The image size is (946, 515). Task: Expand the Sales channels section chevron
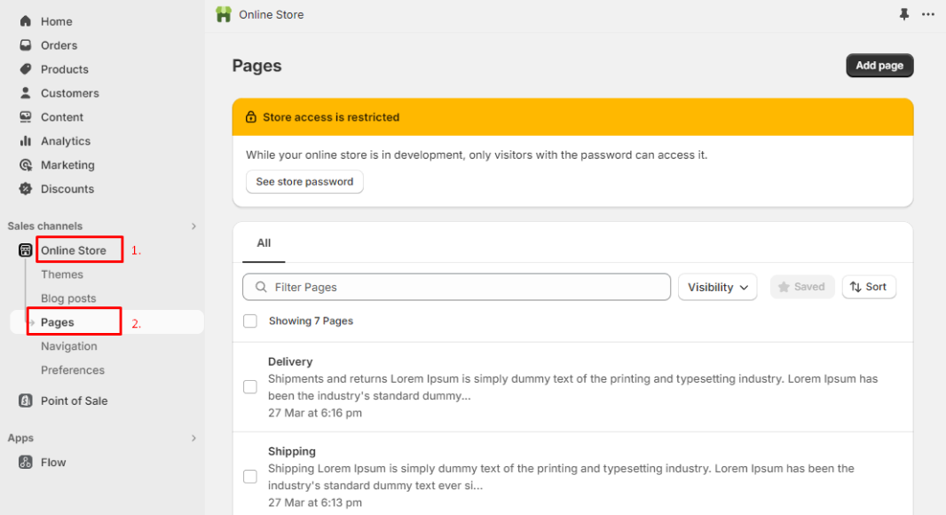tap(193, 226)
